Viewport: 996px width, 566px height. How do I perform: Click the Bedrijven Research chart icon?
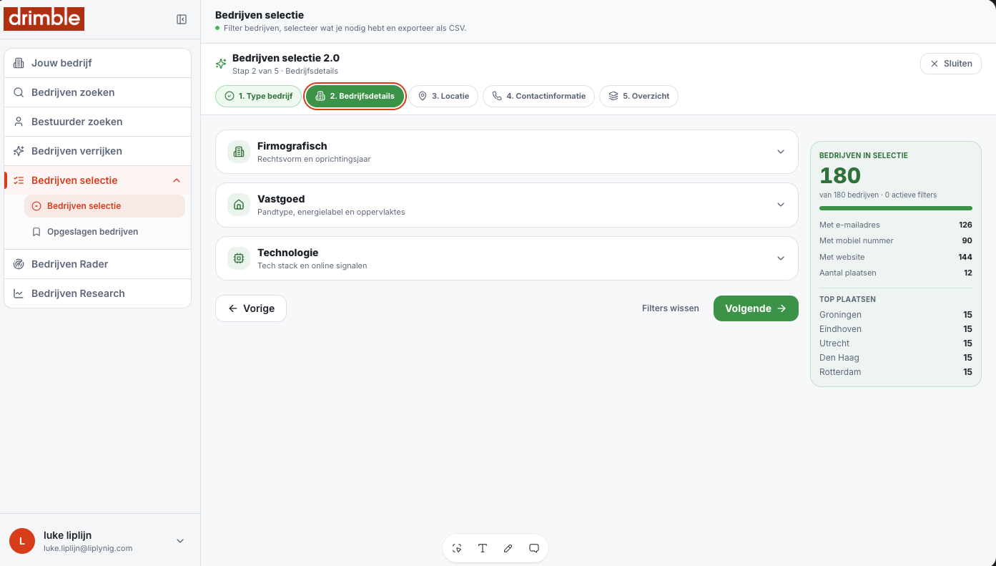click(x=19, y=293)
